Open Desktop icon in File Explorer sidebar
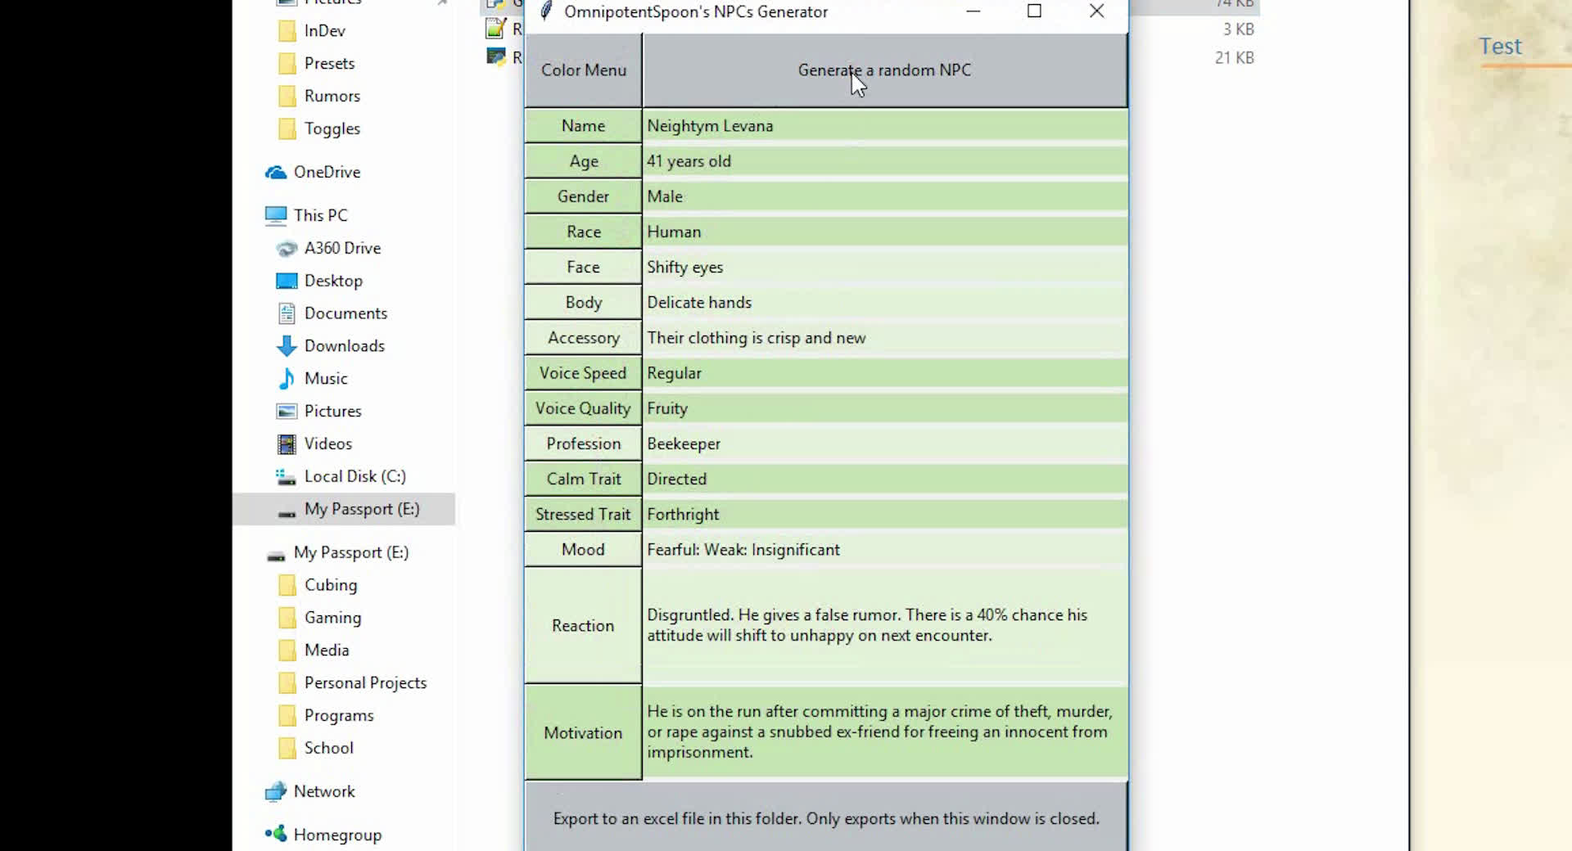This screenshot has width=1572, height=851. [x=287, y=281]
